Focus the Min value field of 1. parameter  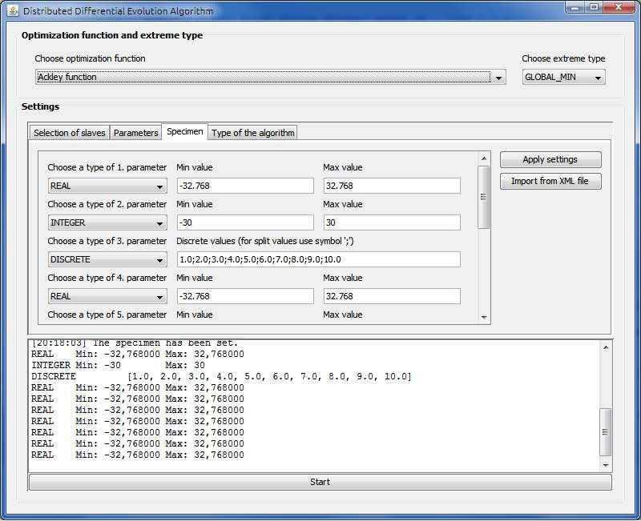[245, 186]
